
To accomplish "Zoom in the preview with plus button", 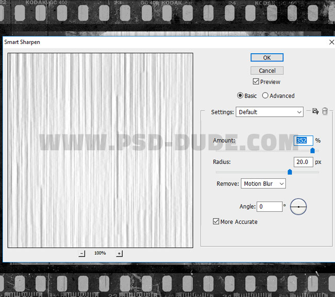I will pos(119,254).
